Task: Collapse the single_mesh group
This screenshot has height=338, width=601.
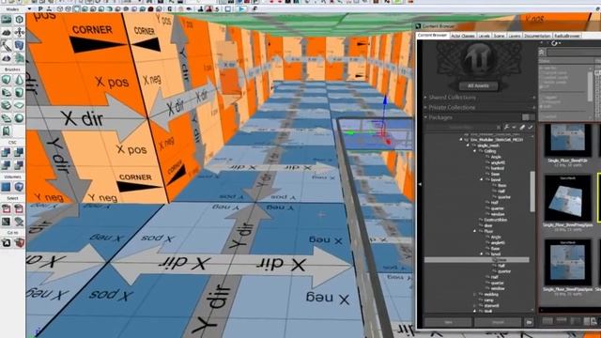Action: 468,146
